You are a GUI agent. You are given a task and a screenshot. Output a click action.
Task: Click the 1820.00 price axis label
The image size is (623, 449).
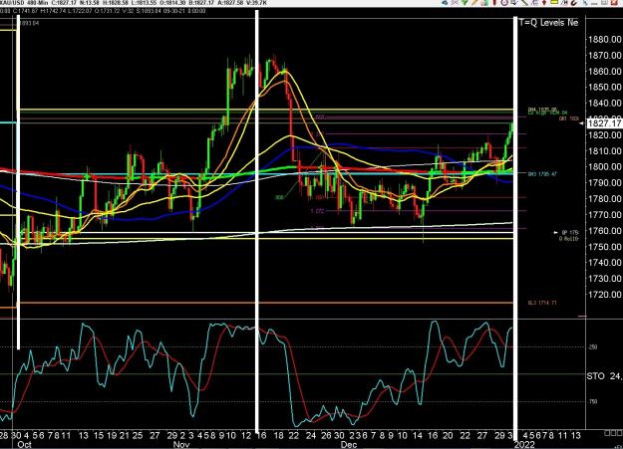click(x=605, y=135)
